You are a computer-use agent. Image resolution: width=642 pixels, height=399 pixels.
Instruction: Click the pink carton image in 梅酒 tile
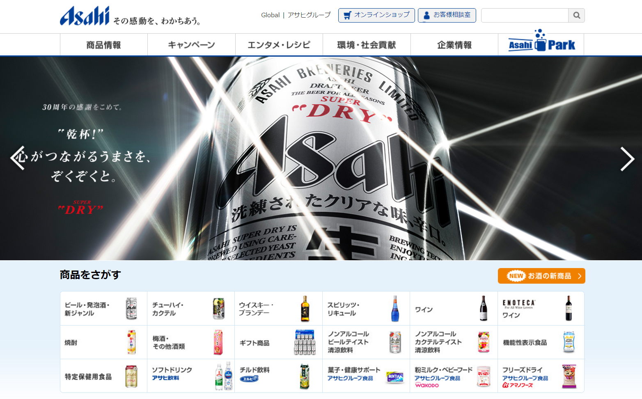pos(218,342)
